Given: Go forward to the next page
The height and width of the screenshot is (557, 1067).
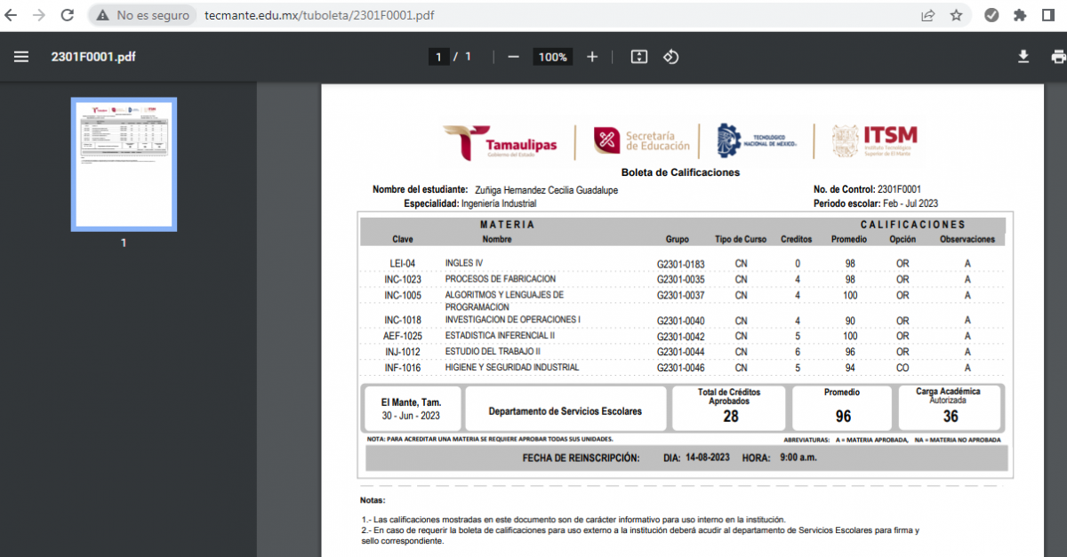Looking at the screenshot, I should point(39,15).
